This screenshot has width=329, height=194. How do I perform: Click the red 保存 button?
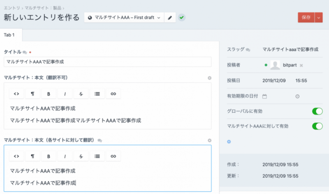click(306, 17)
